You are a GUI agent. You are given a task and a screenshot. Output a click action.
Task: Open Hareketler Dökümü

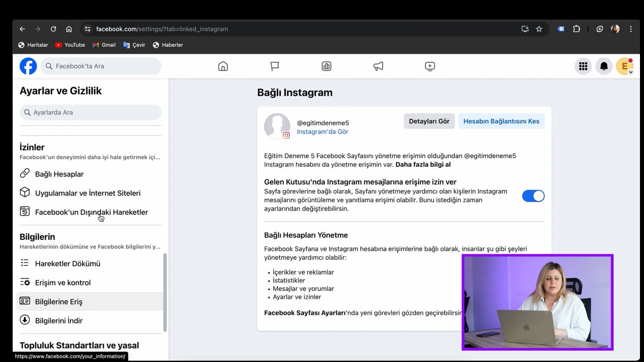pyautogui.click(x=91, y=263)
